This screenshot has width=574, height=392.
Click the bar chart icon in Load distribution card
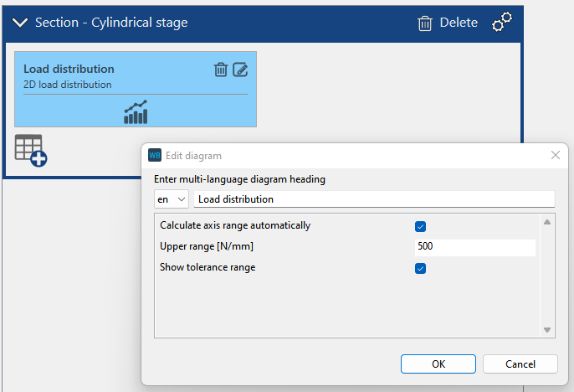pos(136,112)
